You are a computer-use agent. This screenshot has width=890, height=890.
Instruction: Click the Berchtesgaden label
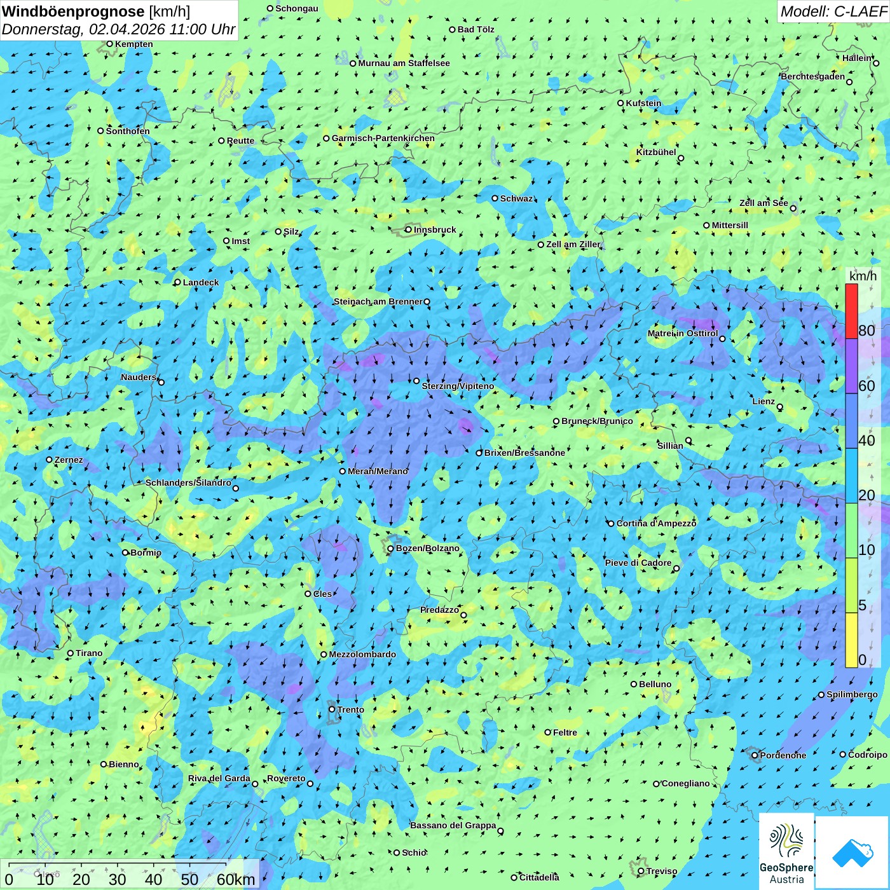(813, 76)
